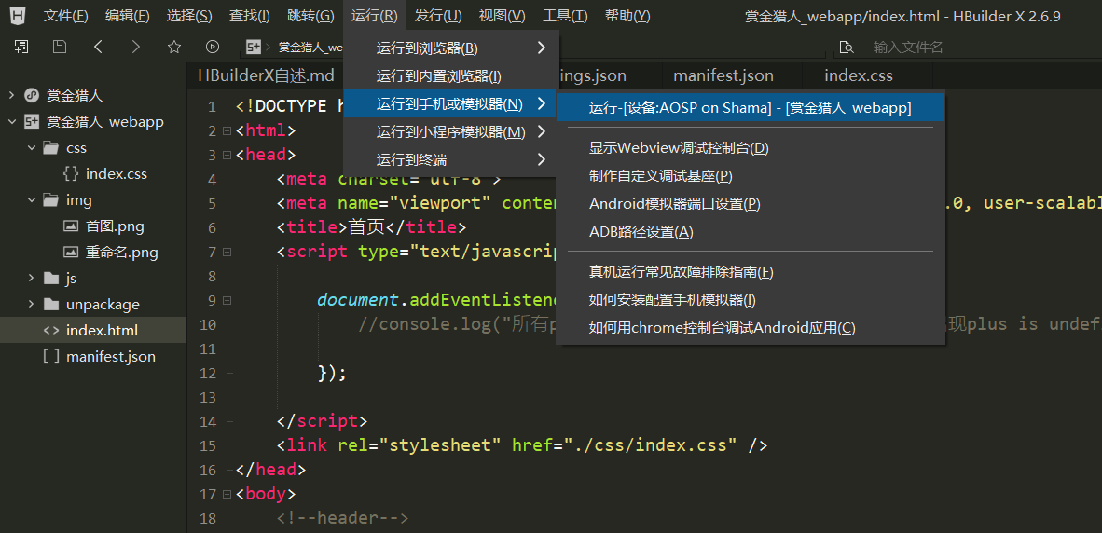Close the 运行(R) menu
The image size is (1102, 533).
tap(375, 16)
